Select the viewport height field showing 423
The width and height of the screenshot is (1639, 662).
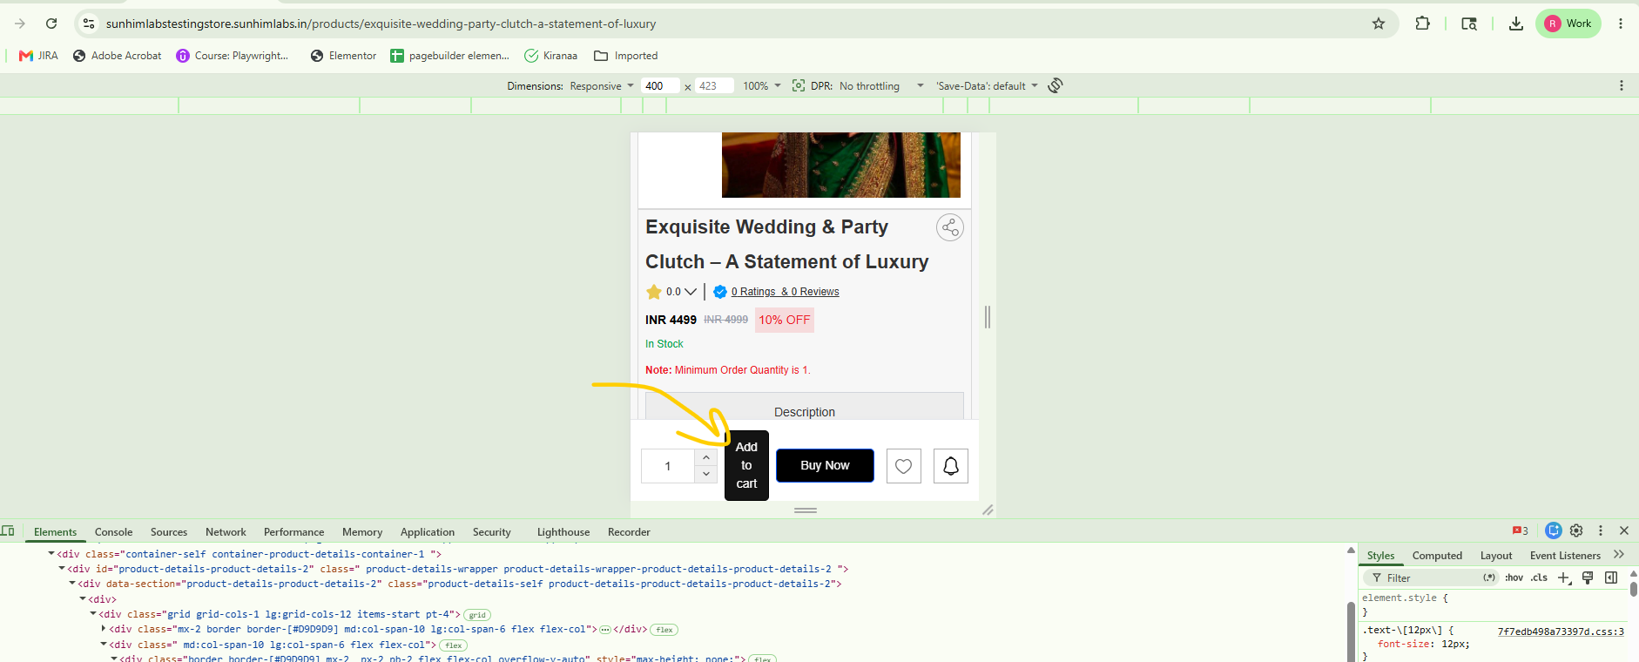tap(714, 86)
